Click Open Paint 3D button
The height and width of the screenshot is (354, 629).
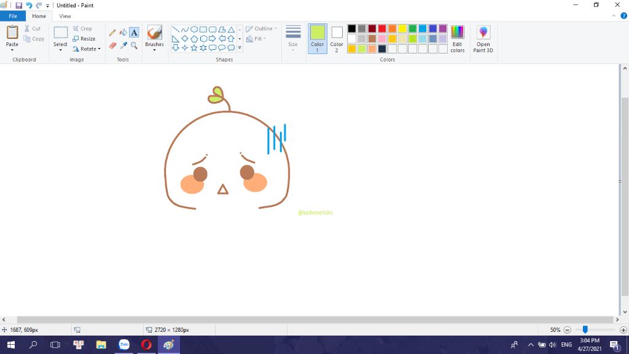483,38
